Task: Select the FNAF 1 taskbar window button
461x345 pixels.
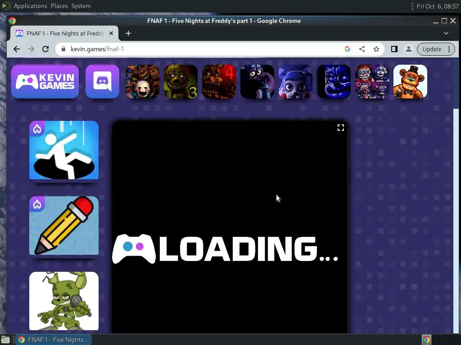Action: pyautogui.click(x=53, y=340)
